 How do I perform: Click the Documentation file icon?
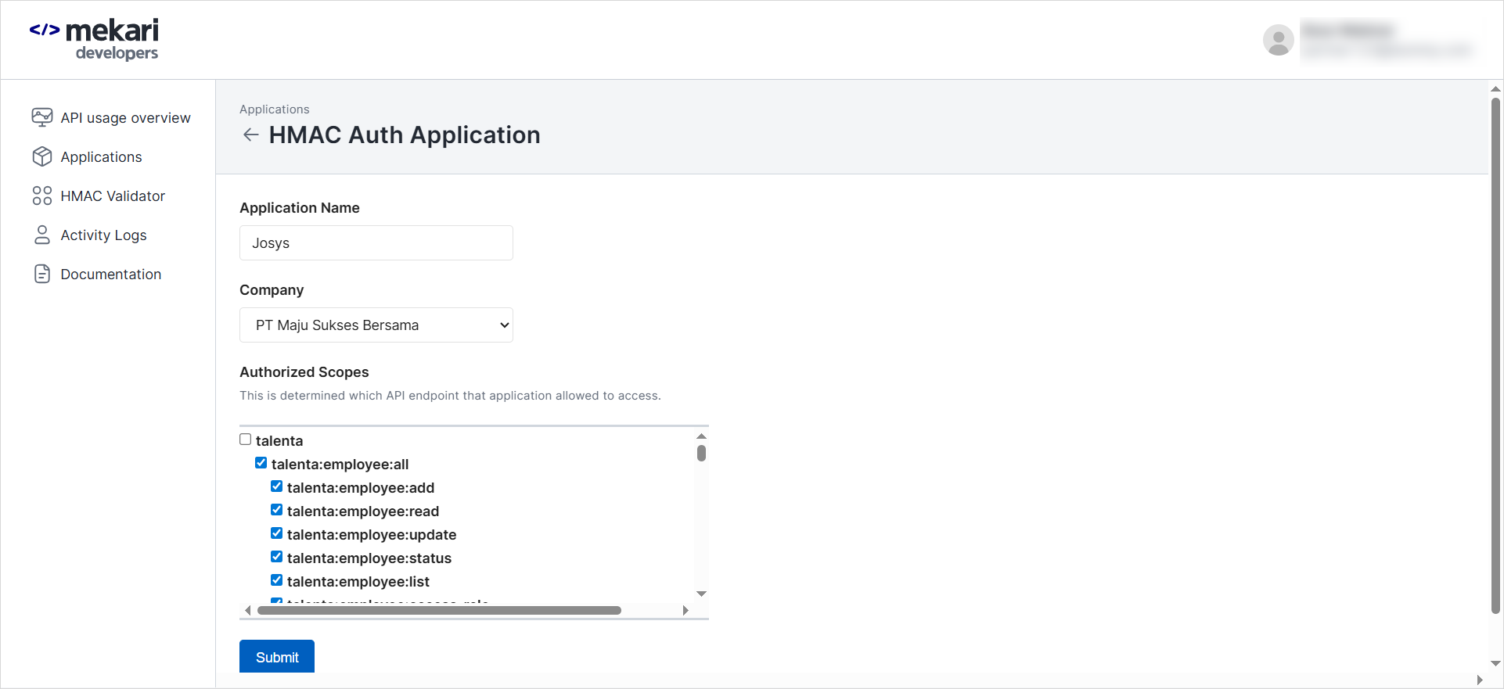point(42,274)
